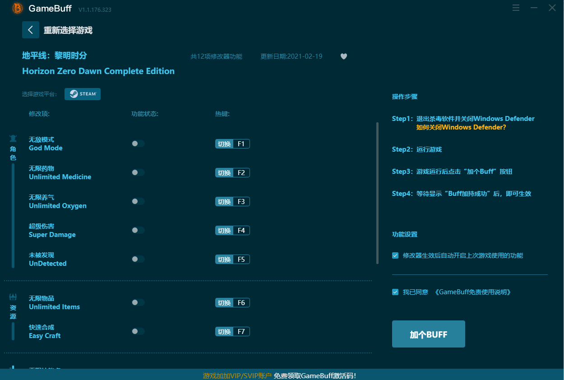
Task: Favorite the game with the heart icon
Action: click(344, 56)
